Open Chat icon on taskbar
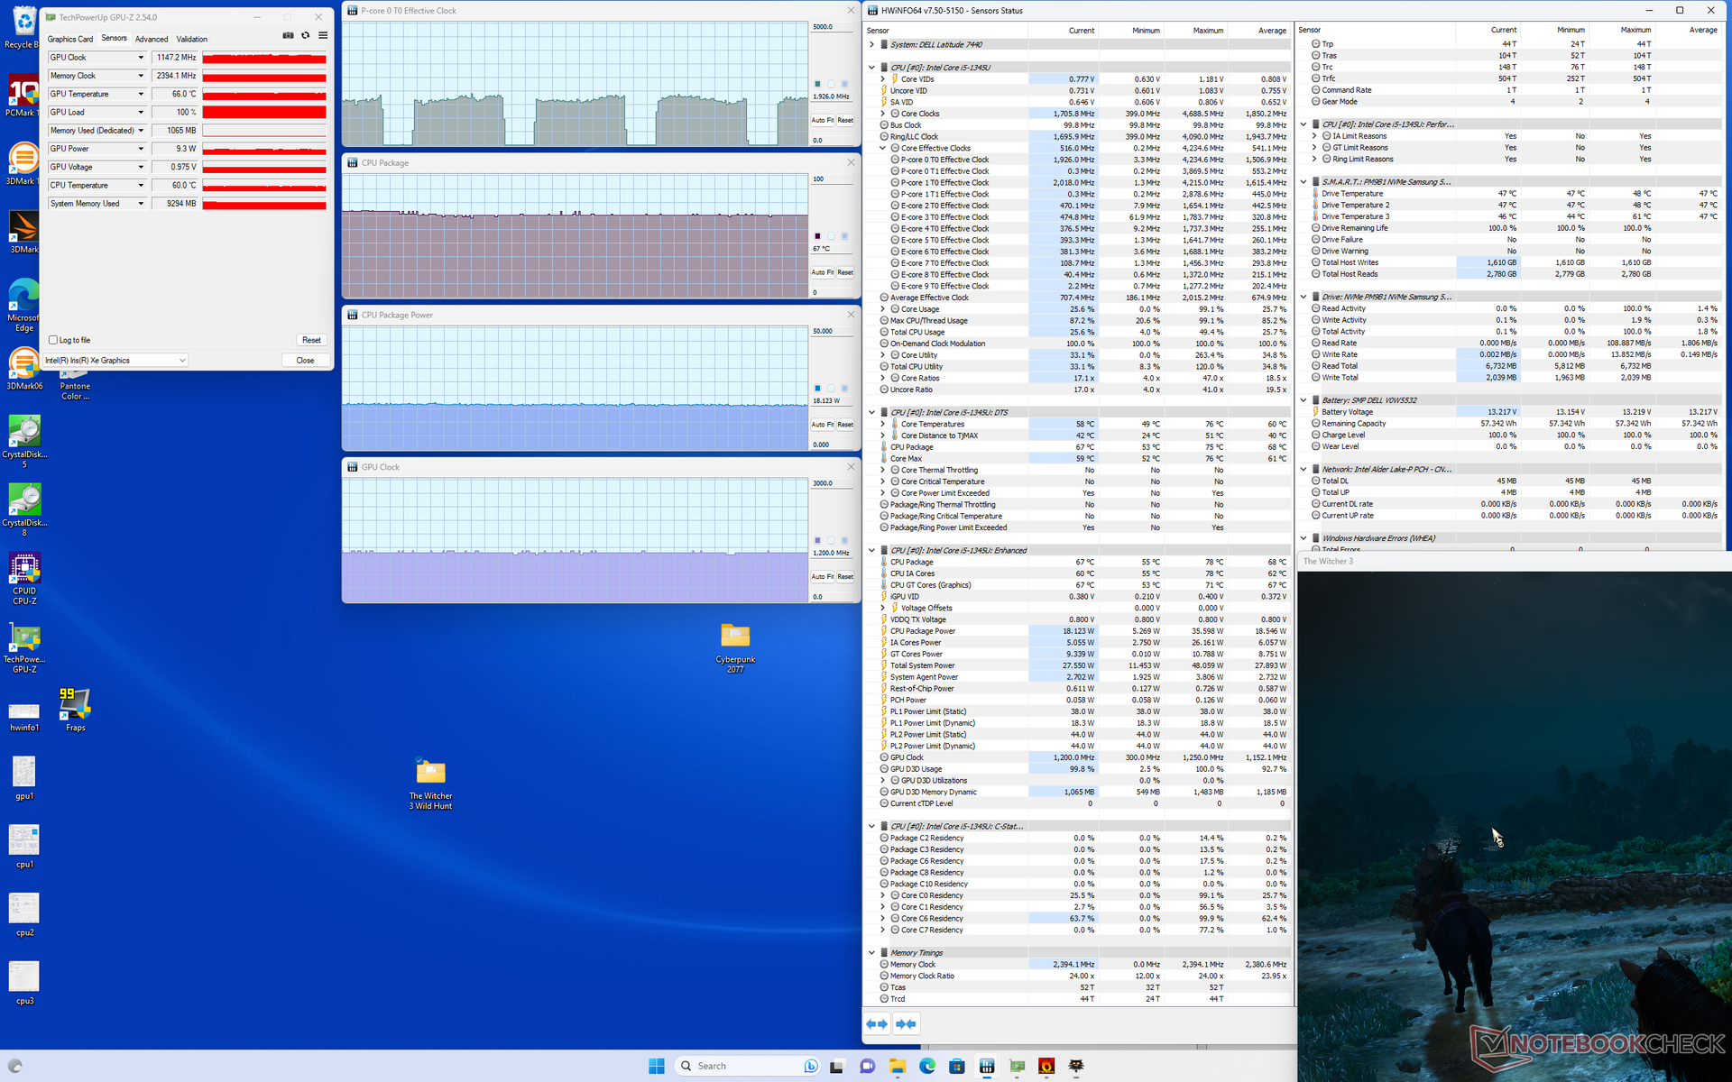Viewport: 1732px width, 1082px height. (x=867, y=1066)
